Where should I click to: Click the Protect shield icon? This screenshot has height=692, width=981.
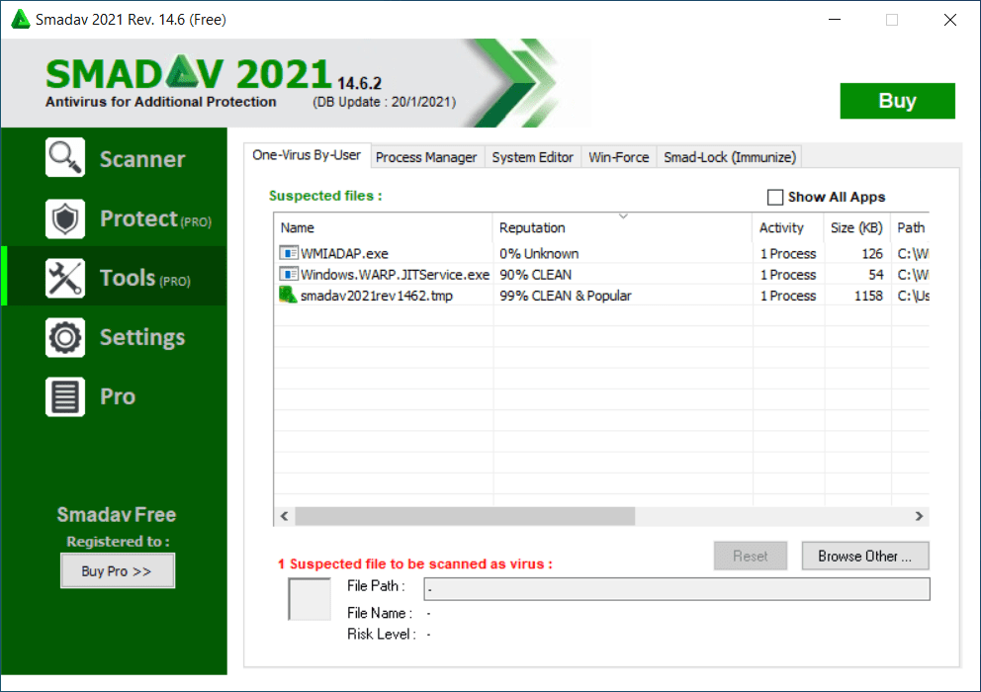coord(65,218)
